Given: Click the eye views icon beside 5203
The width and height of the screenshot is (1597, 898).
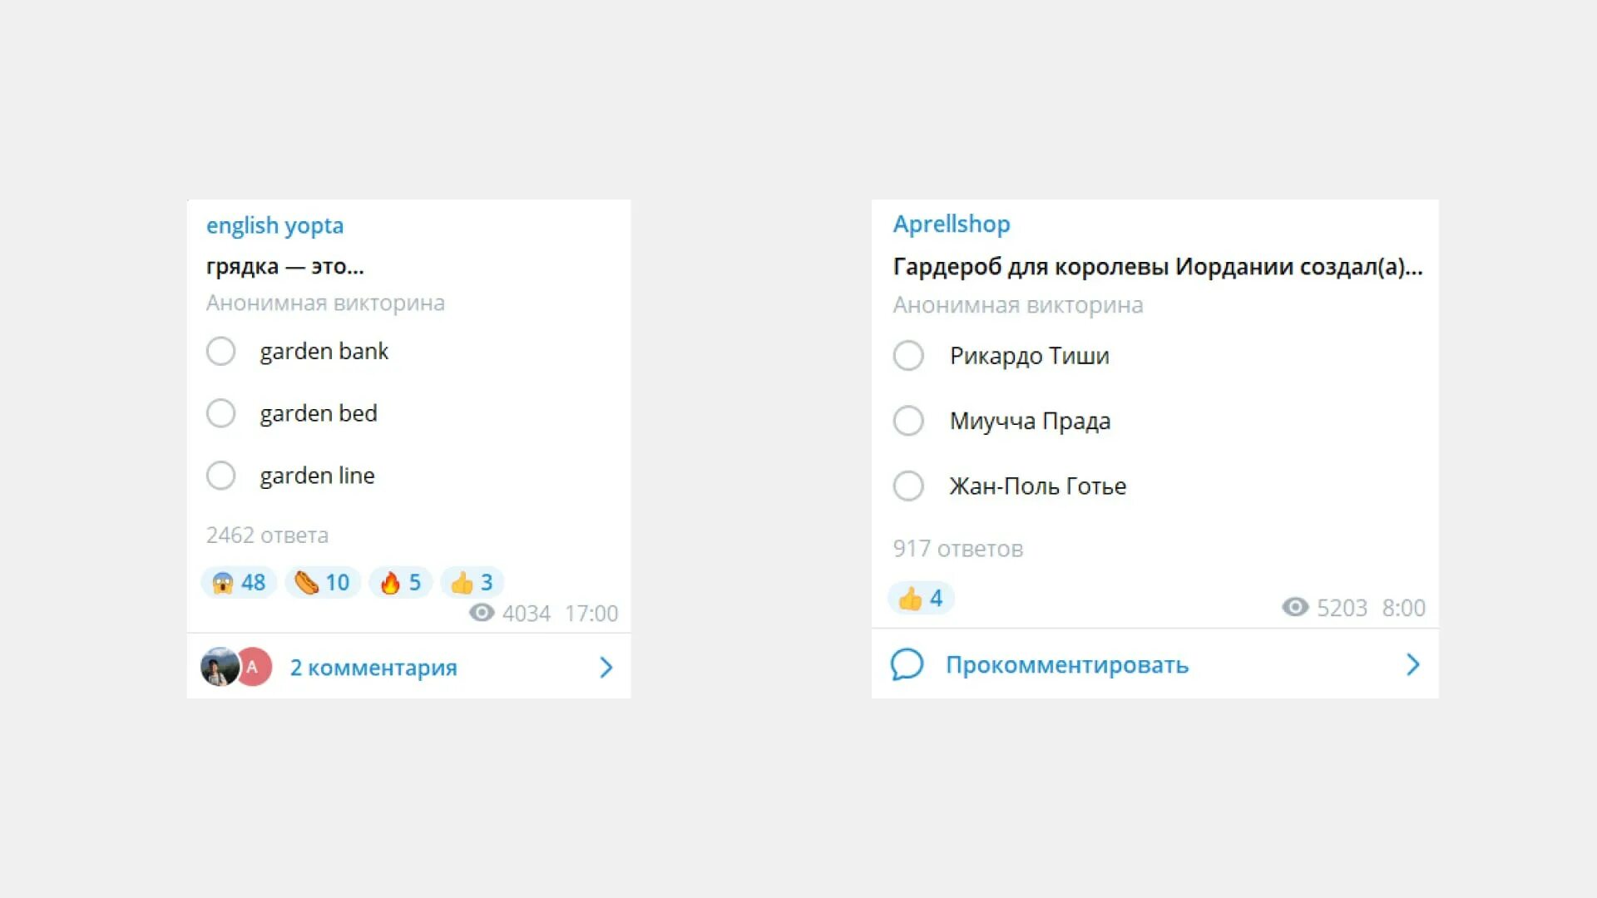Looking at the screenshot, I should 1295,607.
